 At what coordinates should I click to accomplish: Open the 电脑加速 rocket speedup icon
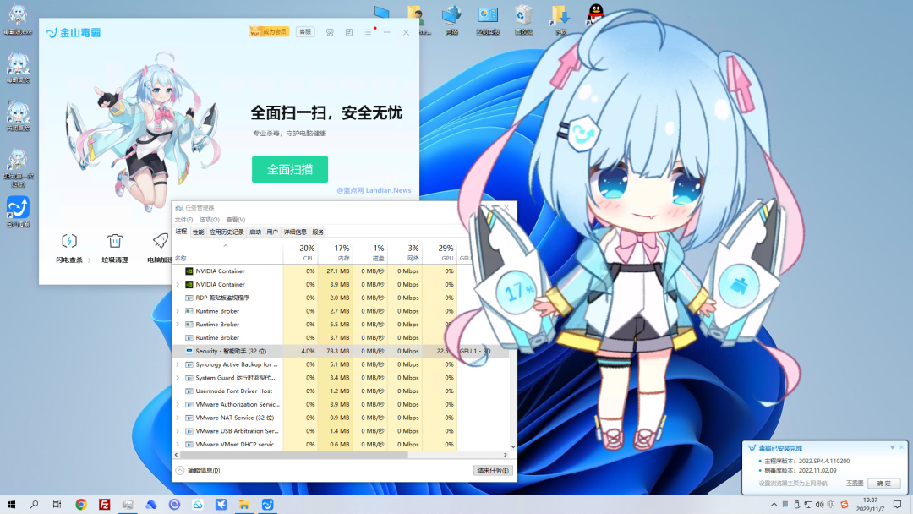[x=160, y=241]
